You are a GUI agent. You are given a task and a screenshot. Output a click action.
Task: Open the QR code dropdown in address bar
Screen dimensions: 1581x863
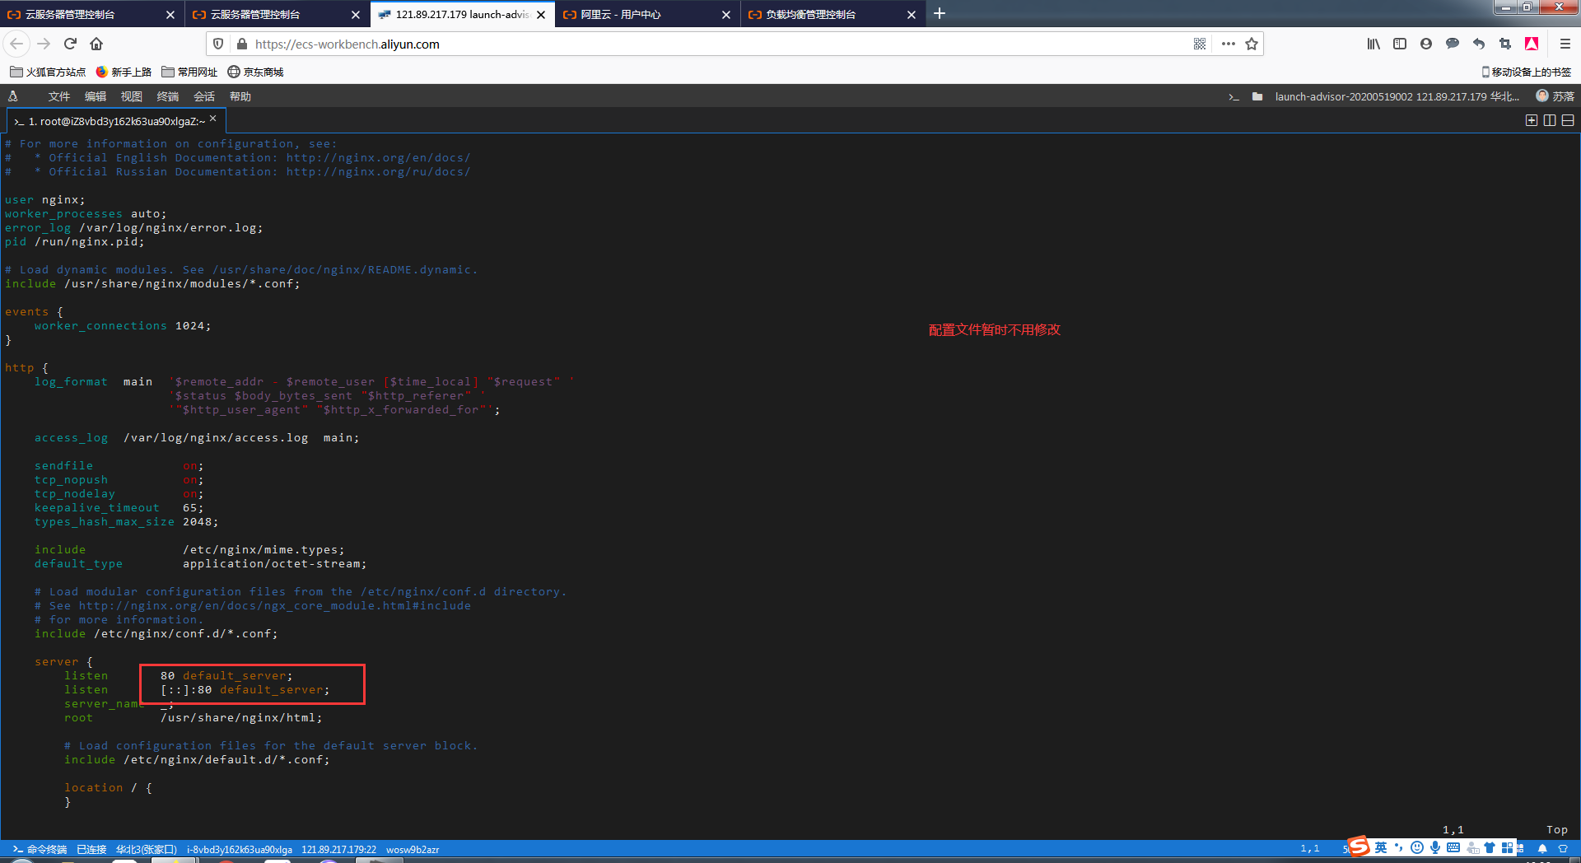tap(1200, 44)
